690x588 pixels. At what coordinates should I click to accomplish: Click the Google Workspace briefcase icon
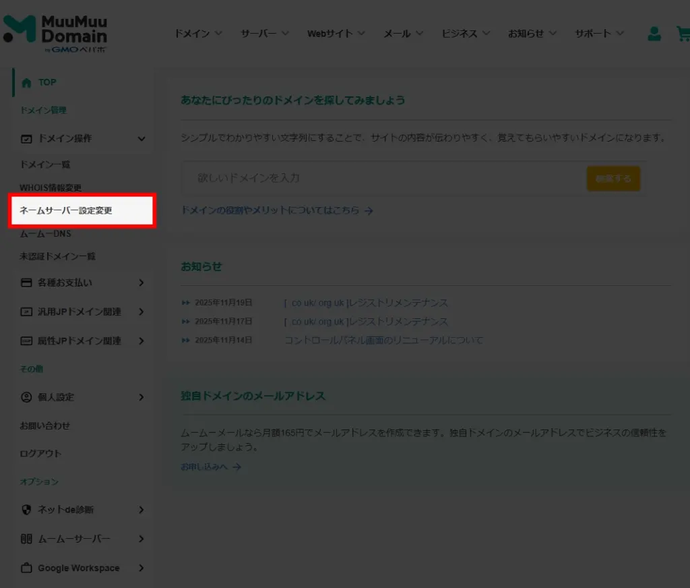(x=26, y=568)
